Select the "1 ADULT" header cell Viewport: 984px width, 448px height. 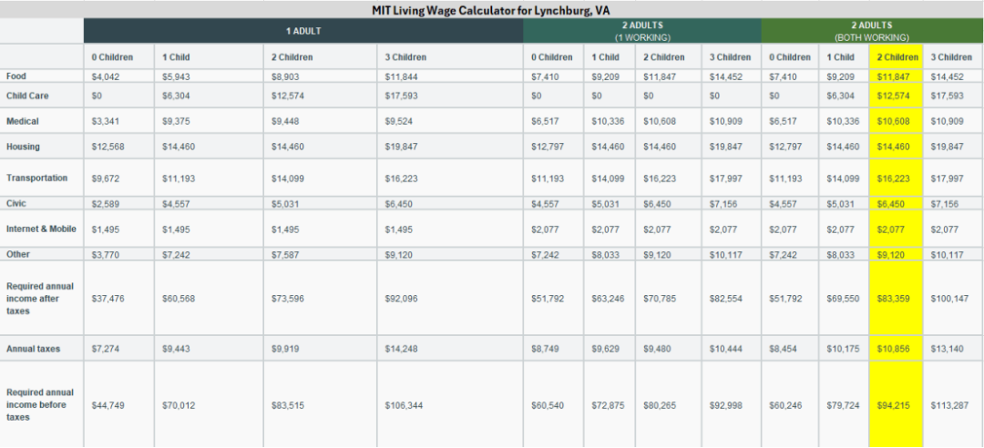pos(303,31)
